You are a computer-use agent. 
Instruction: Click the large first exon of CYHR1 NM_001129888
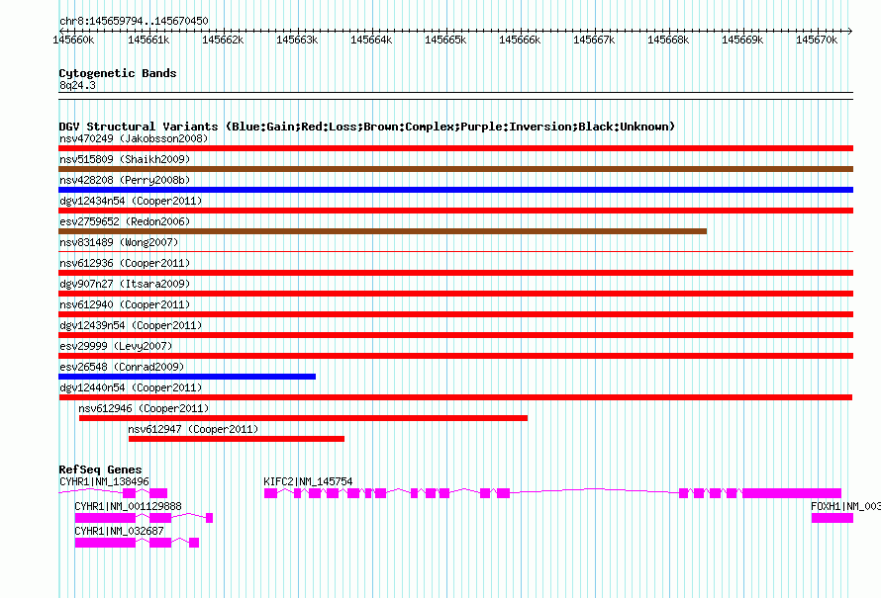tap(105, 518)
